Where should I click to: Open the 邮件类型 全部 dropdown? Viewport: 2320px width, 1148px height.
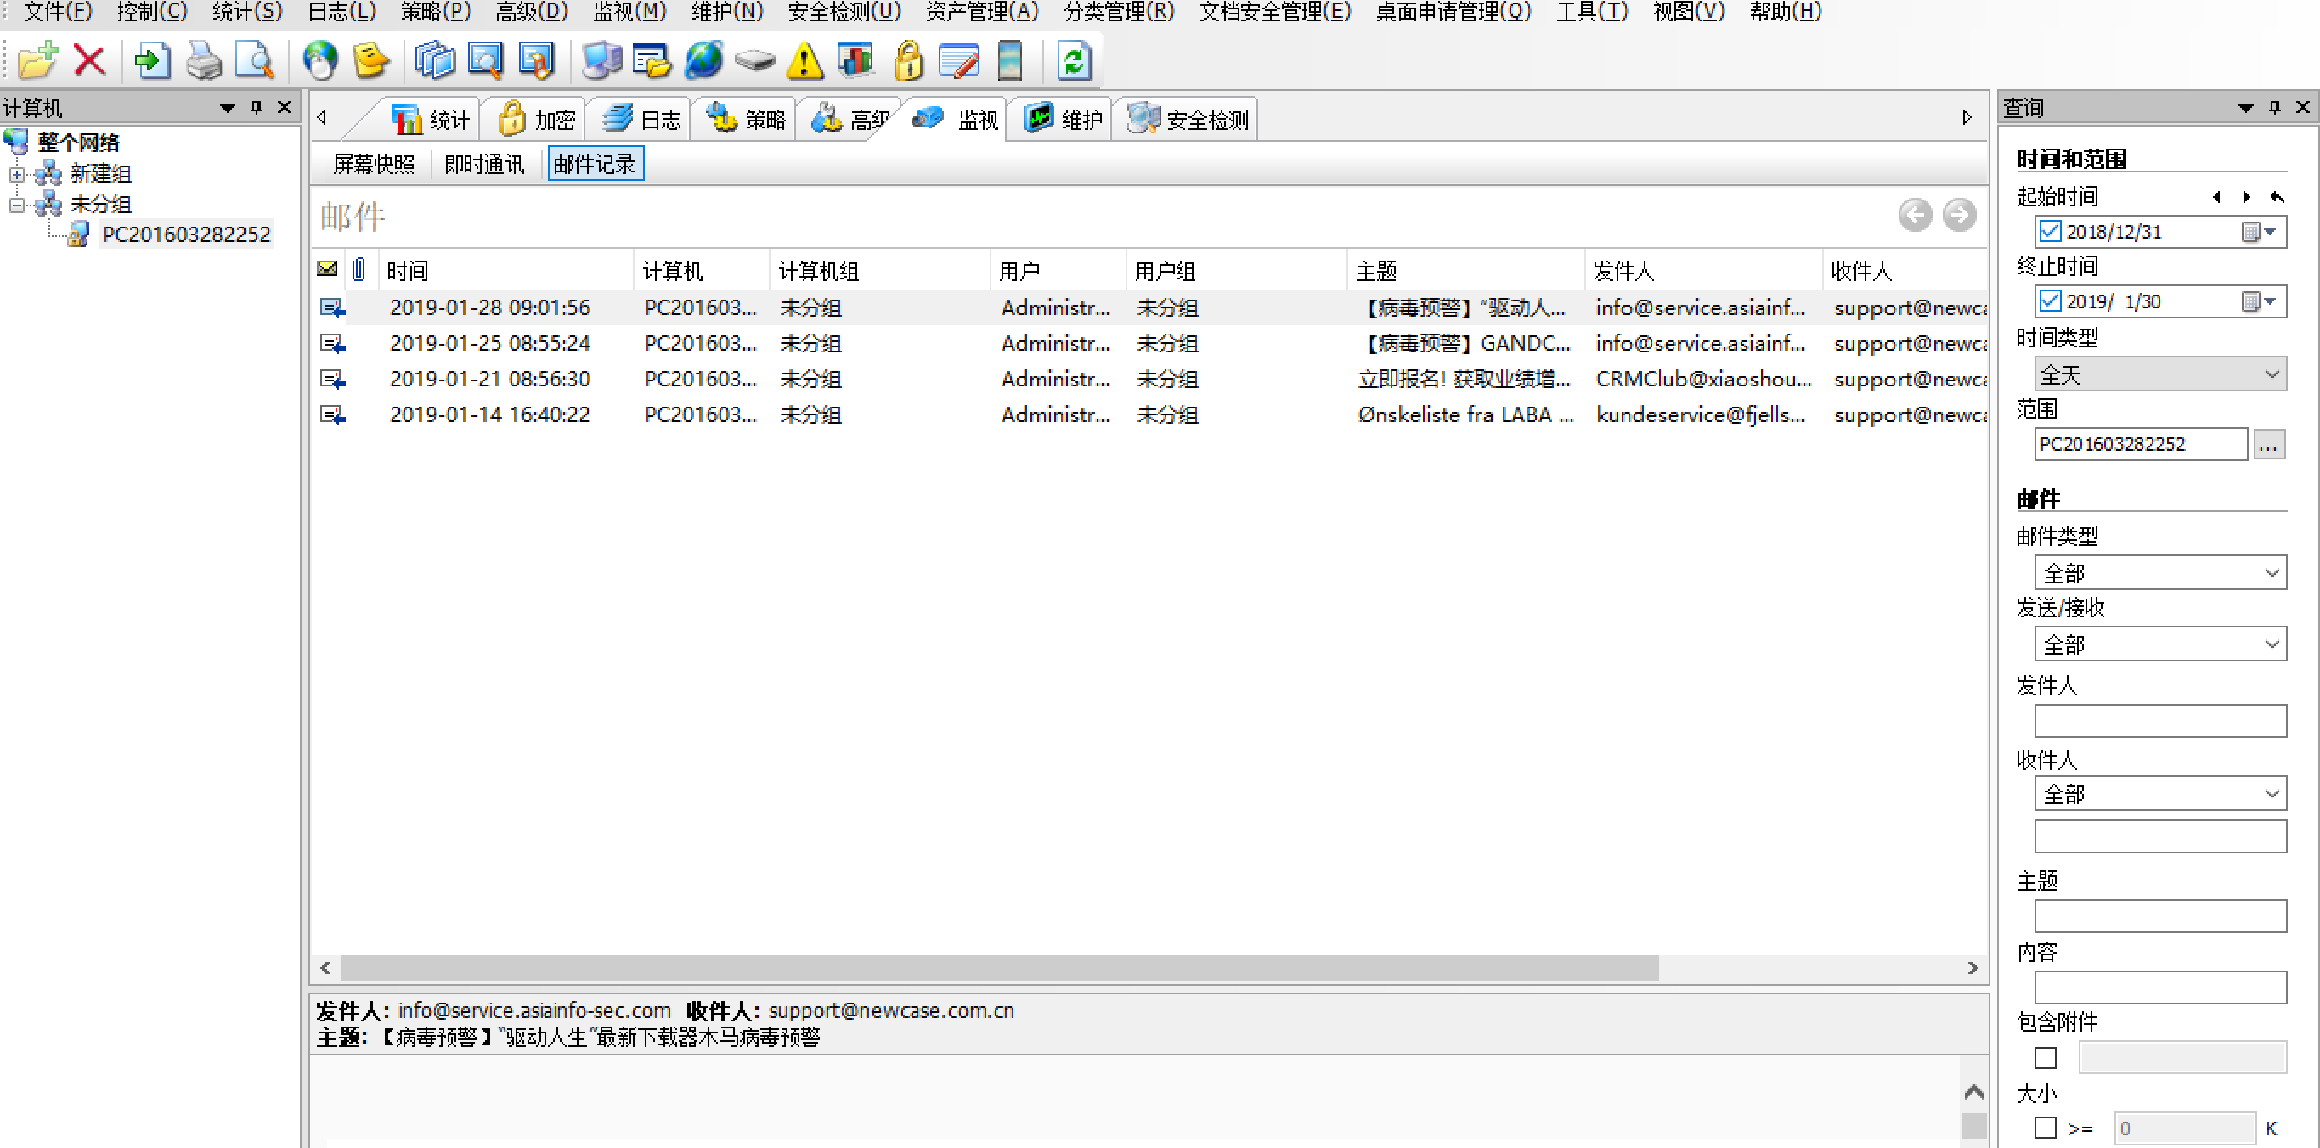(2159, 571)
